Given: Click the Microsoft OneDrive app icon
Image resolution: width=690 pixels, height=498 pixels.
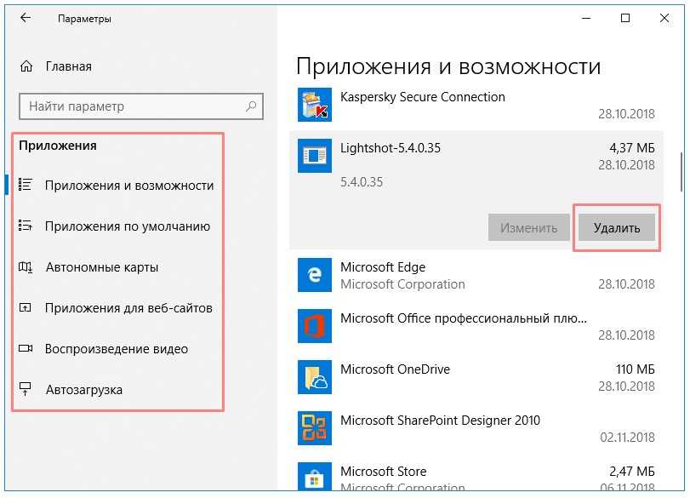Looking at the screenshot, I should [x=315, y=377].
